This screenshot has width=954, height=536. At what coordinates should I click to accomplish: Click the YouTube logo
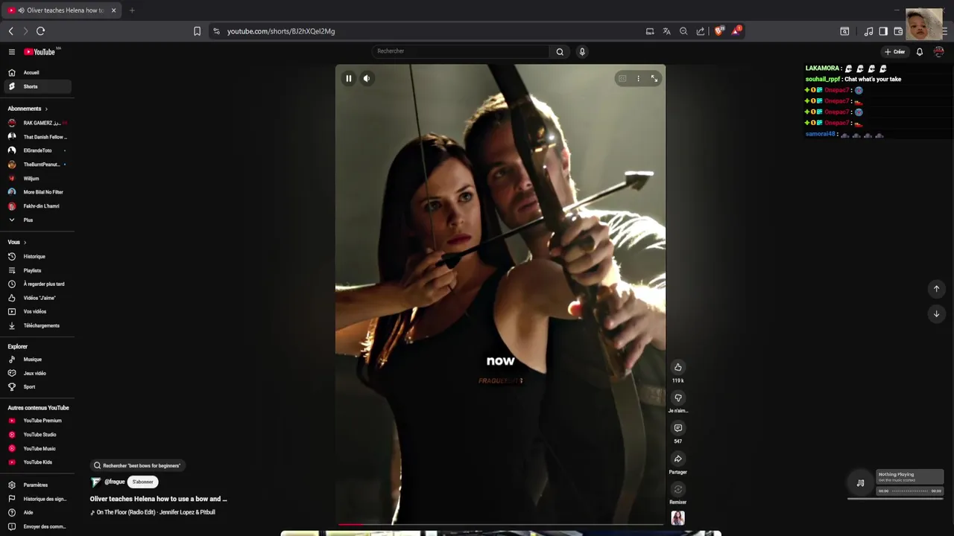pos(40,51)
